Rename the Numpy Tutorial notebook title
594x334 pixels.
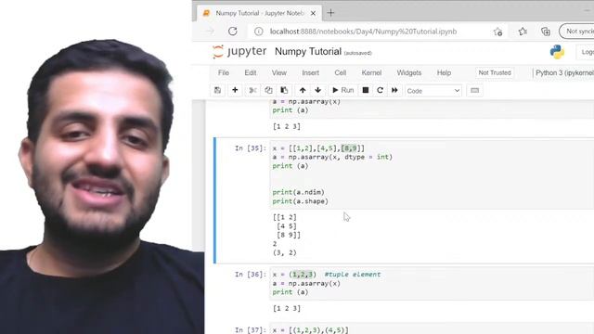click(308, 52)
